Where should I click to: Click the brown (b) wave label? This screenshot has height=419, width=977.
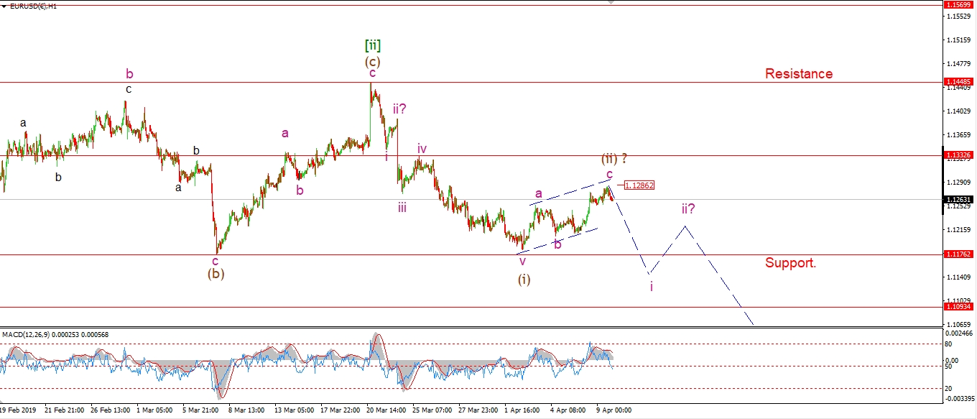pos(216,274)
